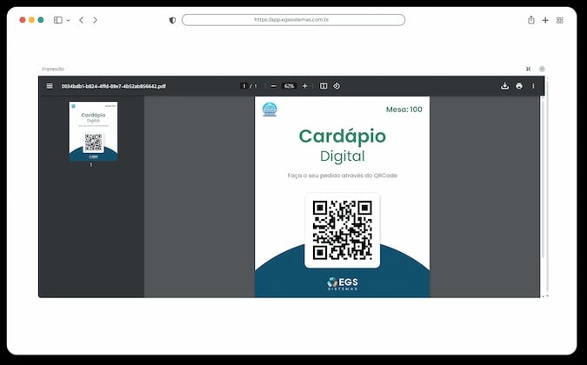Click the EGS Sistemas logo
The height and width of the screenshot is (365, 587).
(x=342, y=284)
